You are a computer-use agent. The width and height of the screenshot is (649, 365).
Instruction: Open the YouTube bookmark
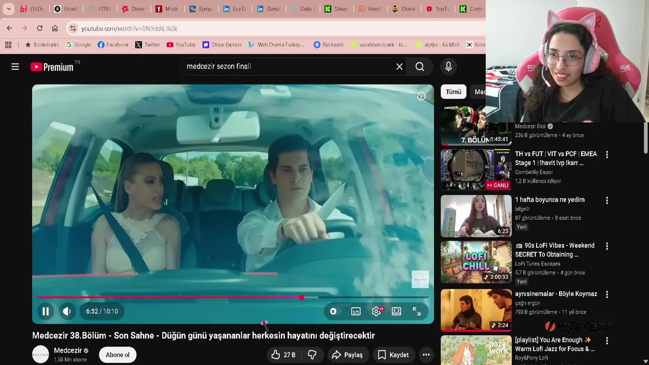click(181, 45)
